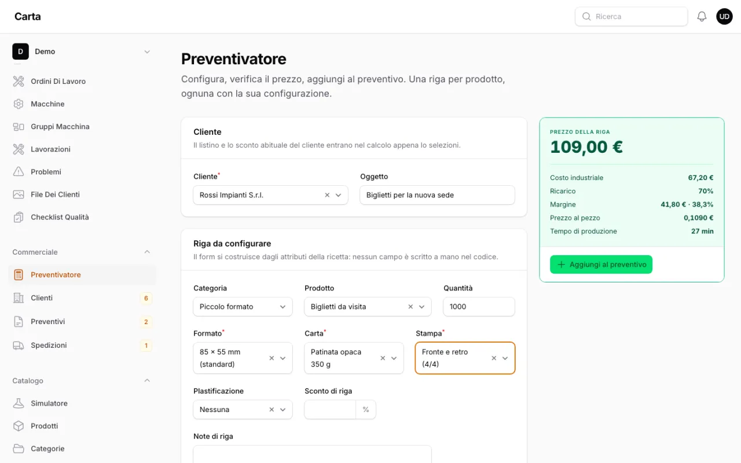Click the Prodotti box icon

[x=19, y=426]
